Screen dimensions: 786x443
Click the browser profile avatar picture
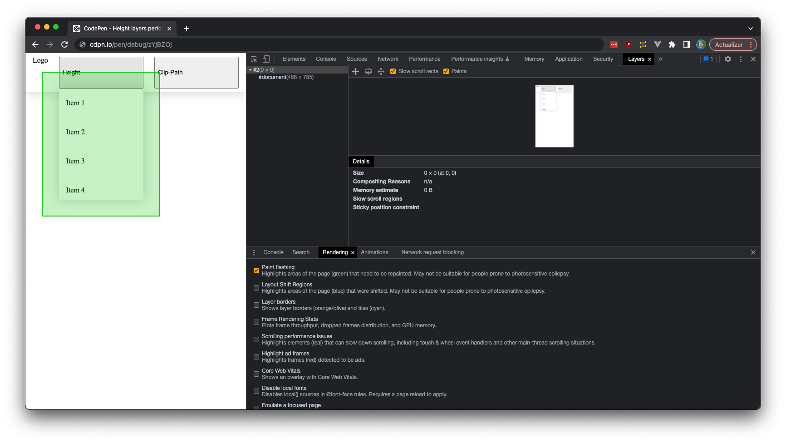(x=701, y=44)
